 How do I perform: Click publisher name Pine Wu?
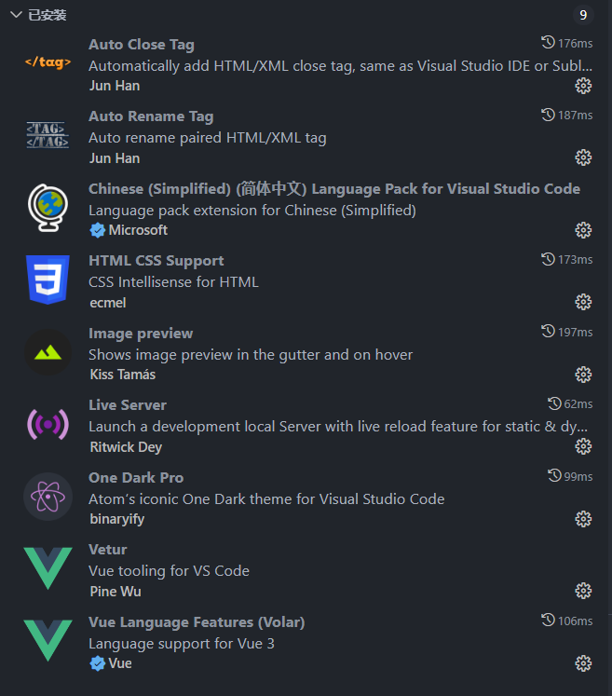(116, 592)
